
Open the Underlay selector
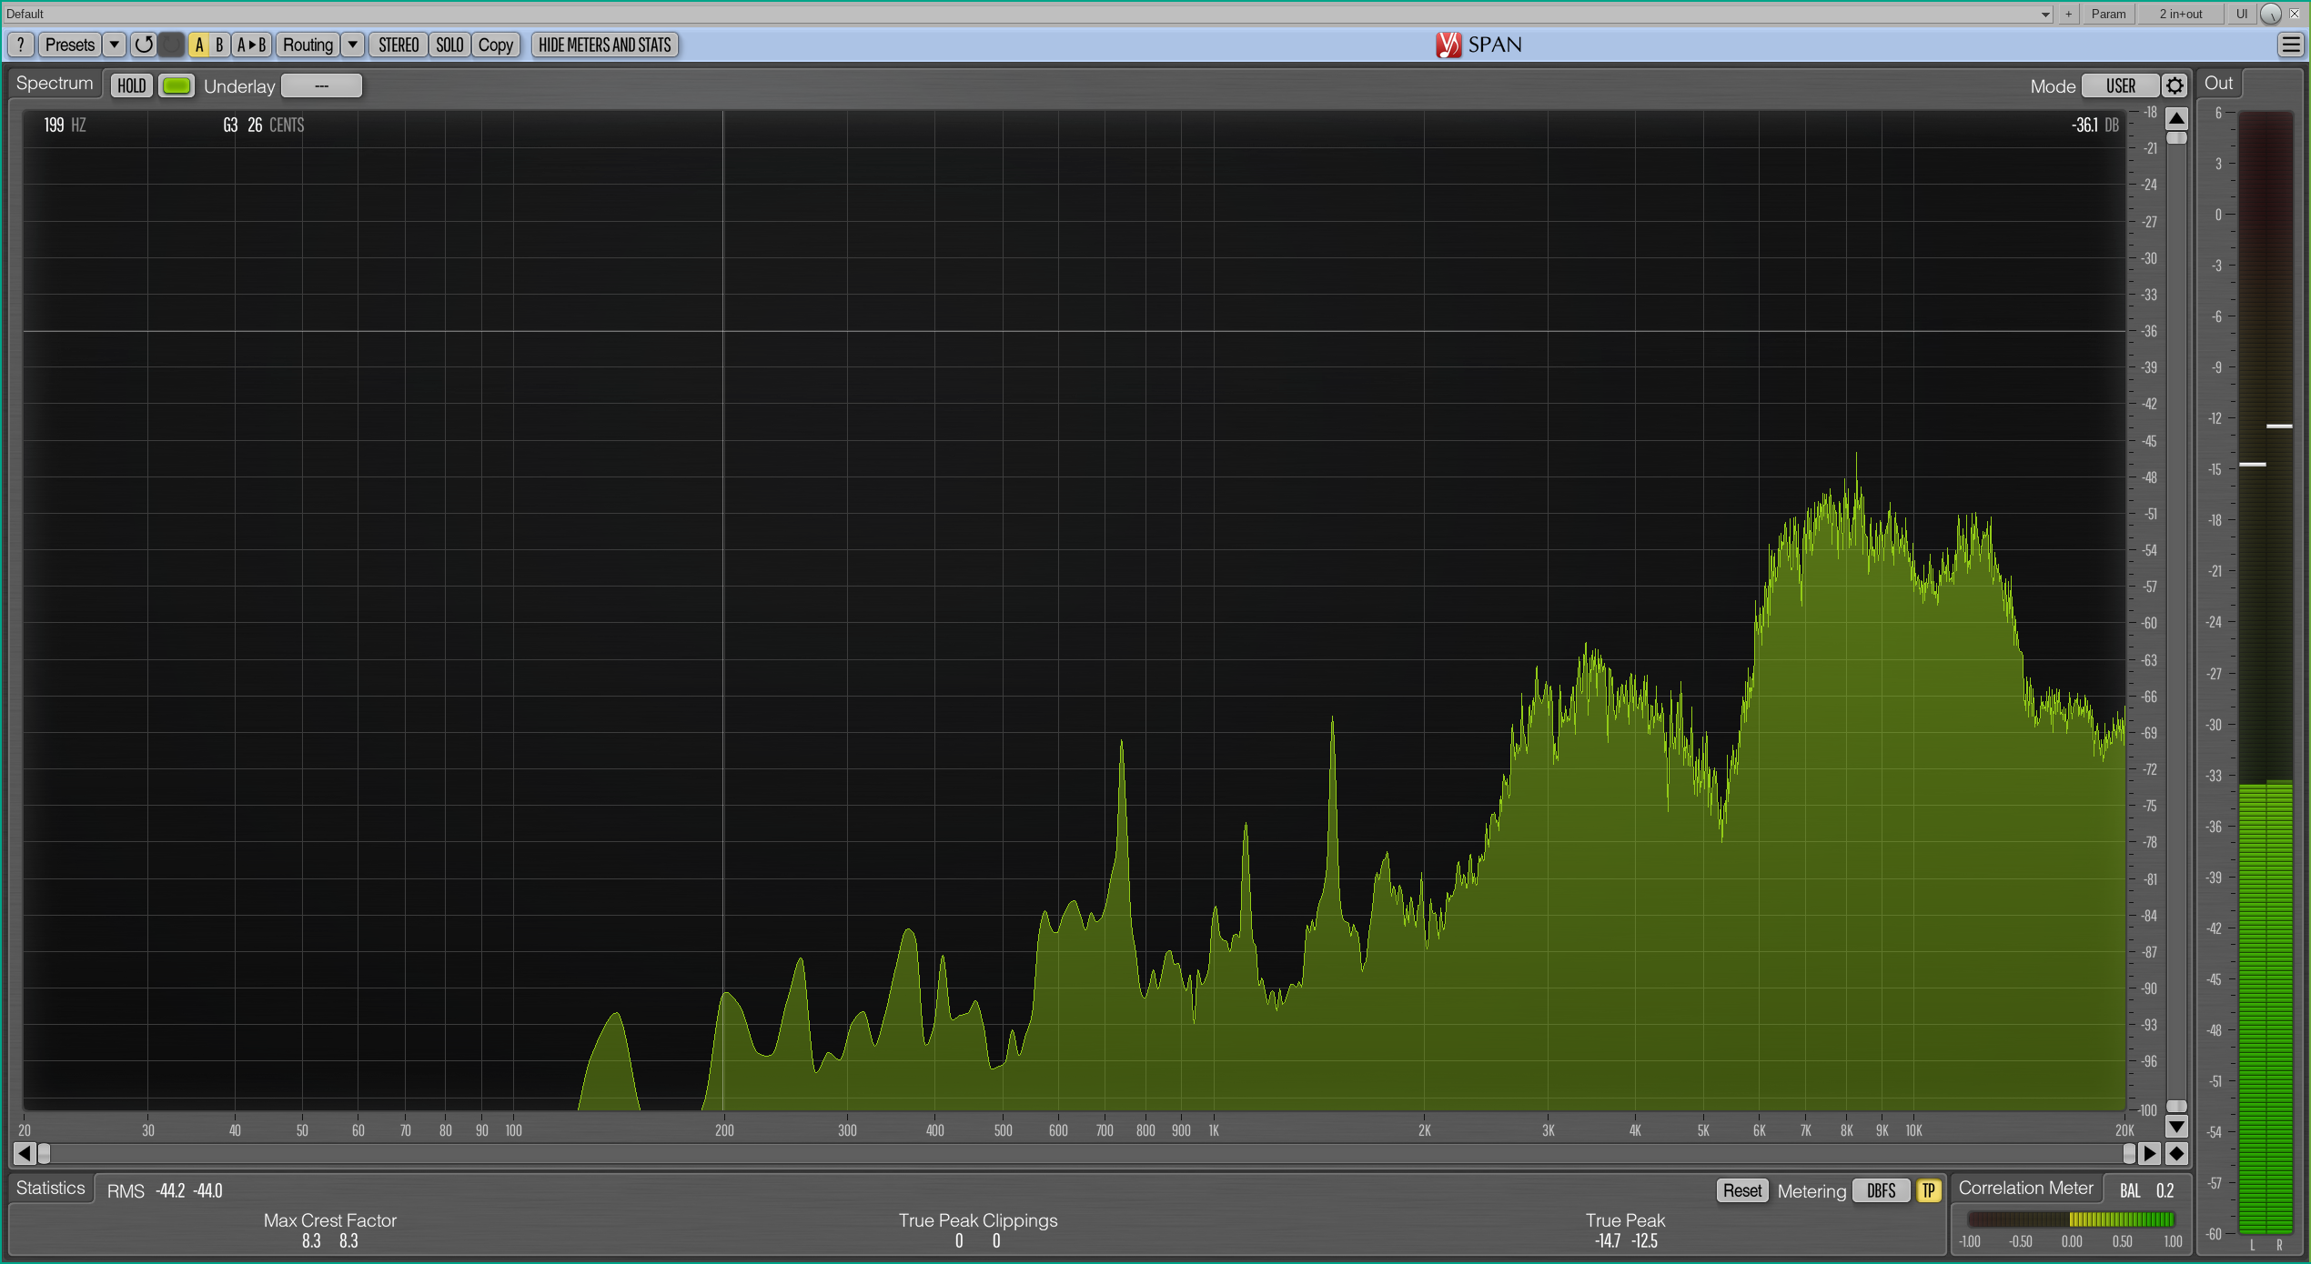[x=321, y=85]
